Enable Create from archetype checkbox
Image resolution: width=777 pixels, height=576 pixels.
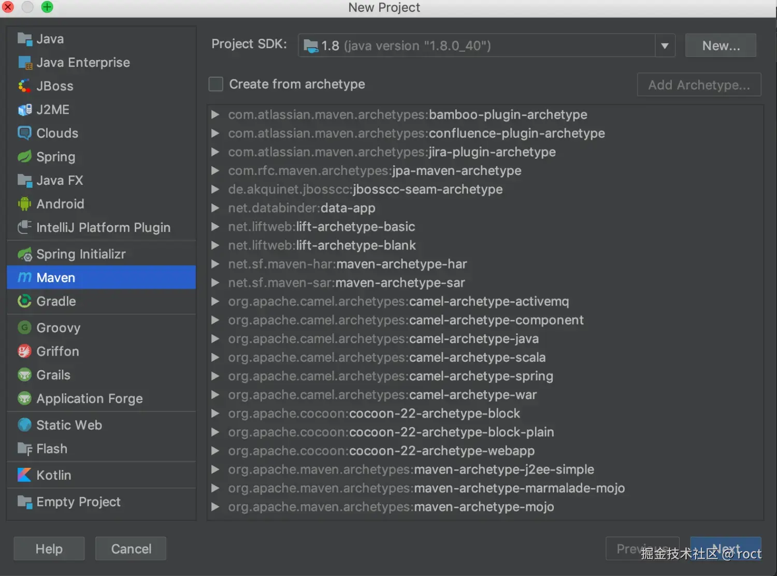[215, 84]
